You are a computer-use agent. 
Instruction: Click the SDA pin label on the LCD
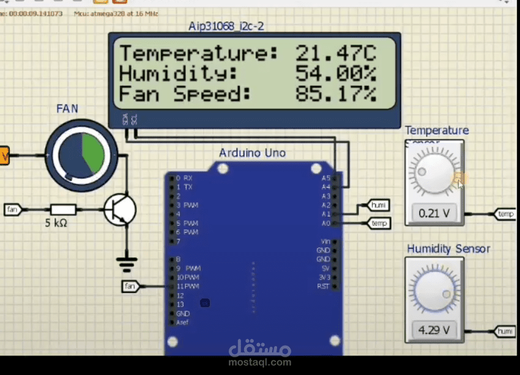pyautogui.click(x=125, y=120)
